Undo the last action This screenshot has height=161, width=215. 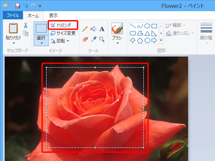[26, 6]
